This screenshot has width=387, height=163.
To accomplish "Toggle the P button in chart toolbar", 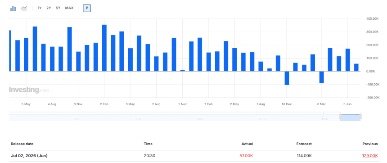I will click(x=87, y=8).
